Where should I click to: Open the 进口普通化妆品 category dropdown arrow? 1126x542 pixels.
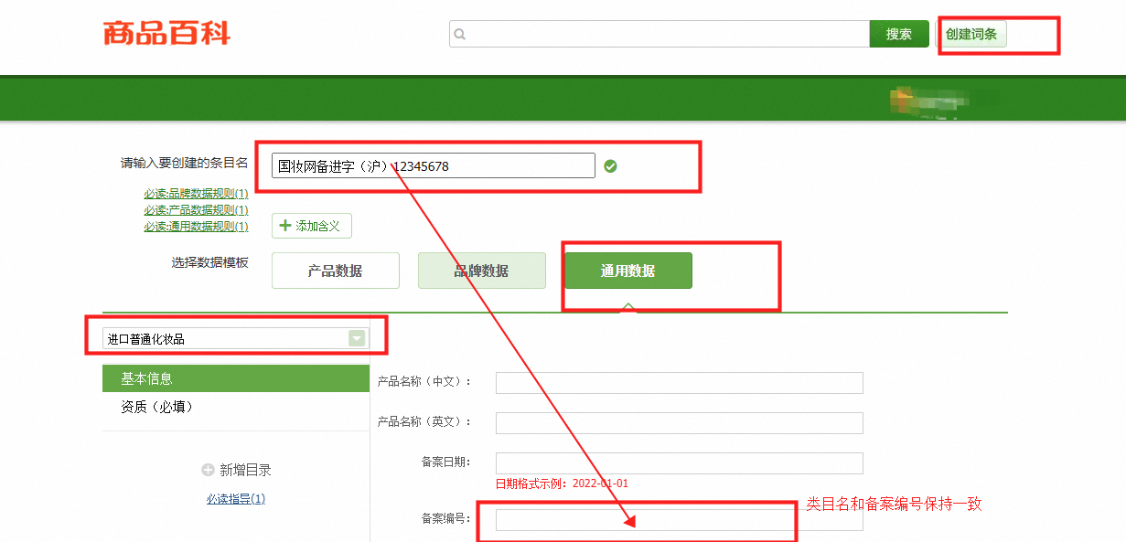tap(357, 338)
